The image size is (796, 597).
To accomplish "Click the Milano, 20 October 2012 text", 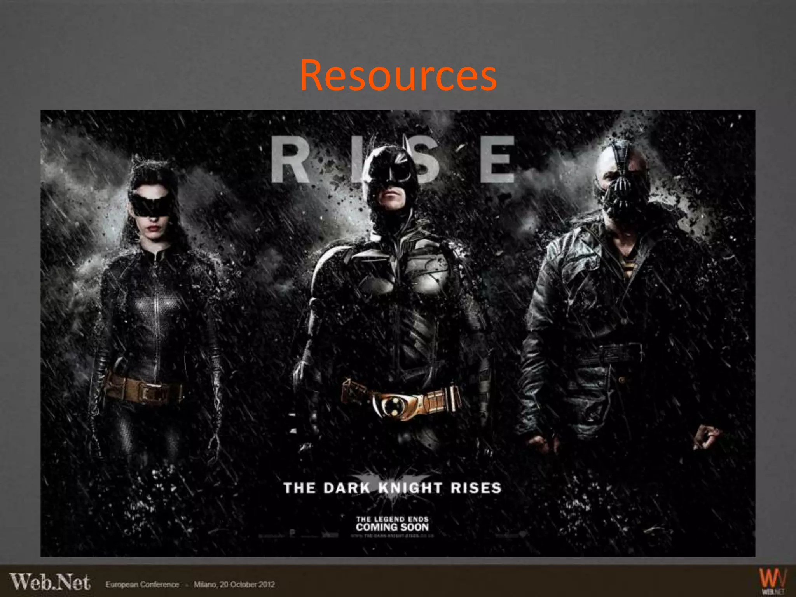I will (x=234, y=585).
